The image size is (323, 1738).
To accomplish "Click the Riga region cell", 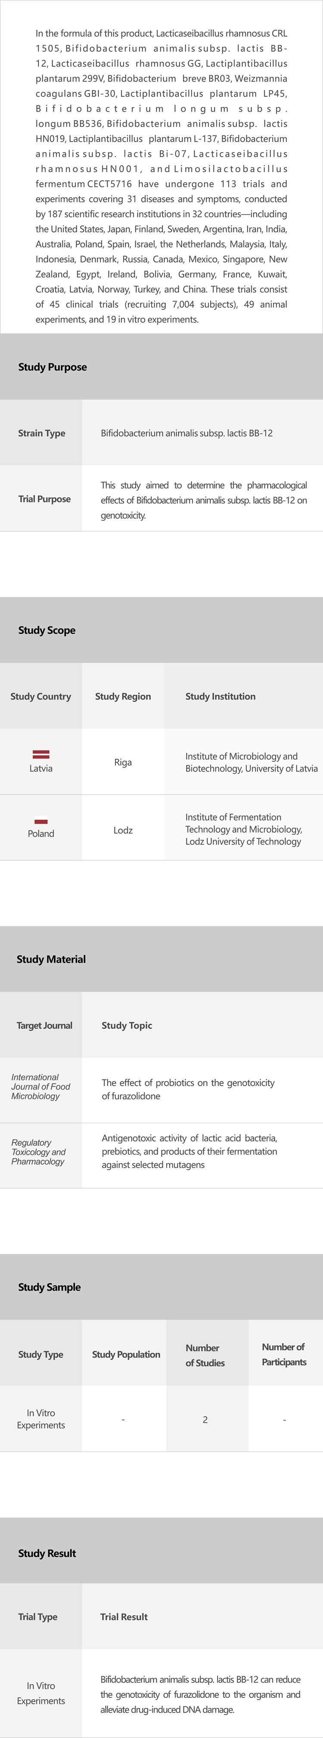I will click(123, 762).
